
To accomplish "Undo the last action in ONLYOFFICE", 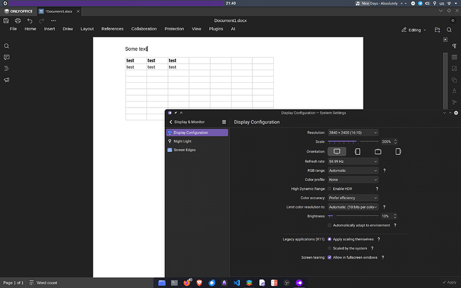I will tap(29, 21).
